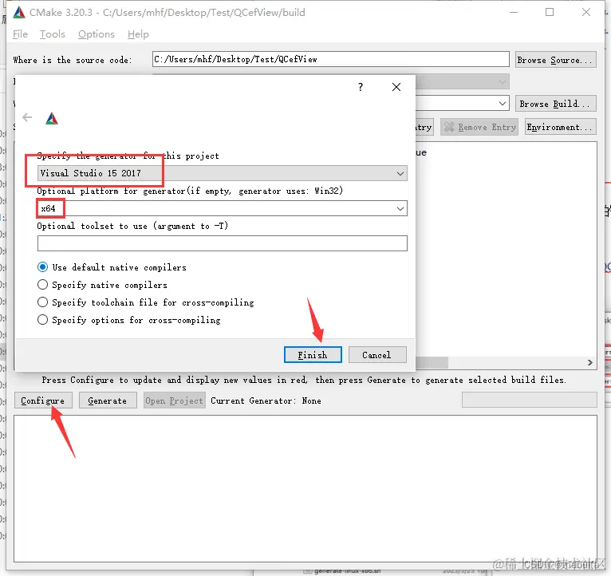
Task: Click the back arrow in generator dialog
Action: (27, 117)
